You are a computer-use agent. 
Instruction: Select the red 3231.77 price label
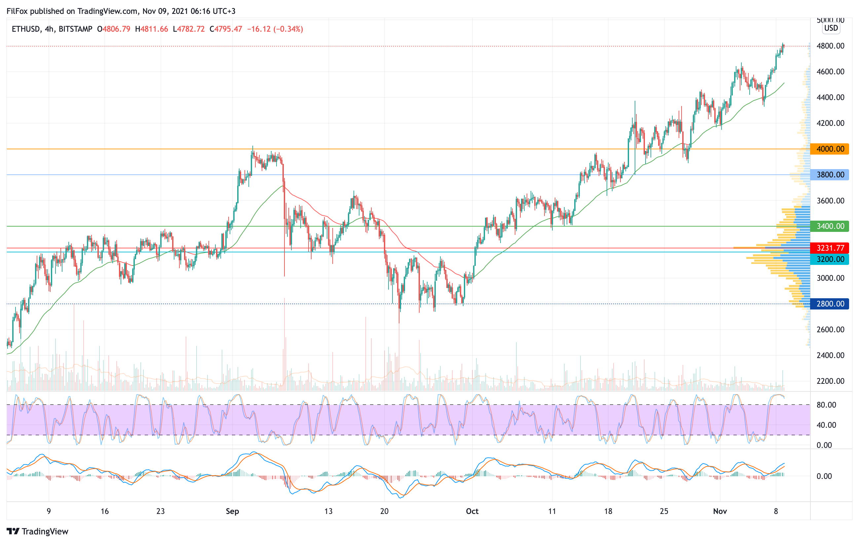(830, 248)
